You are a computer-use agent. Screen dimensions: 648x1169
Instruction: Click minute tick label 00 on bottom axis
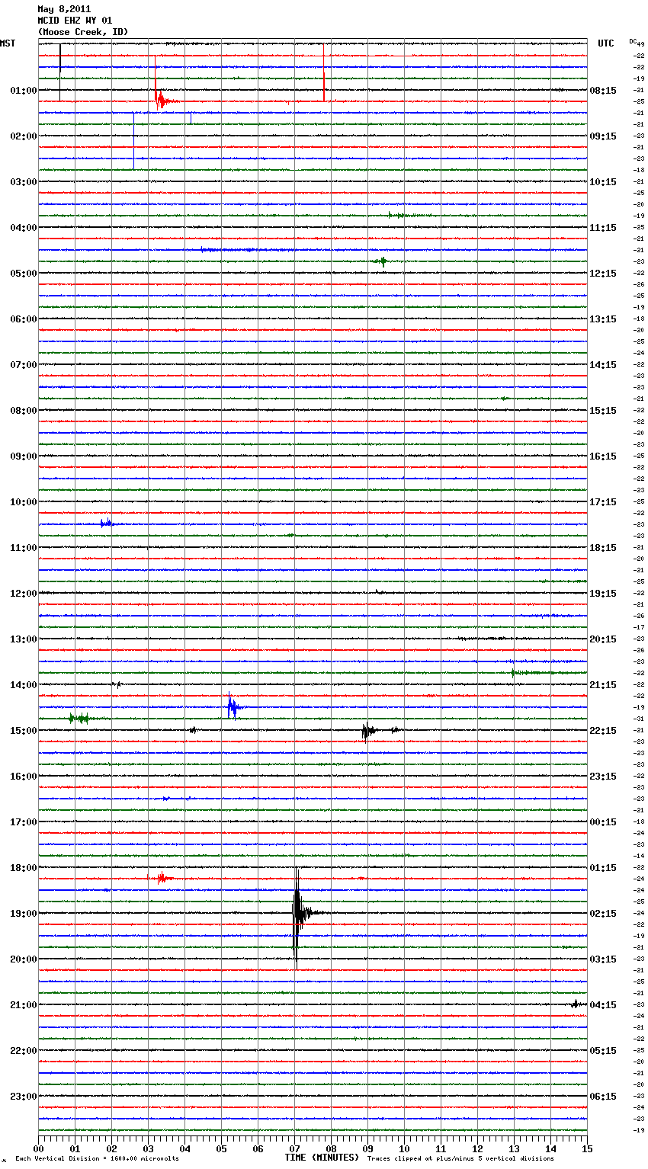pyautogui.click(x=39, y=1148)
